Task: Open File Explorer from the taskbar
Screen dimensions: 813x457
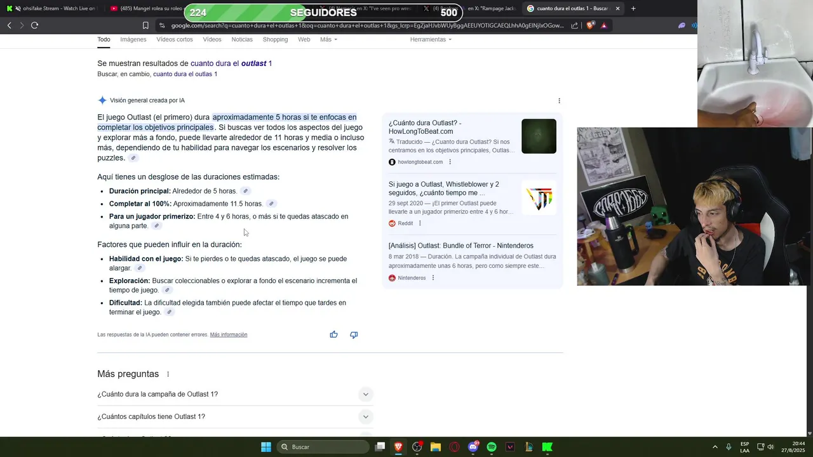Action: [436, 447]
